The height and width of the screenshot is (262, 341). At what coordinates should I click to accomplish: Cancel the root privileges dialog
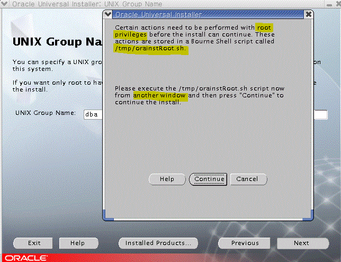pyautogui.click(x=248, y=179)
